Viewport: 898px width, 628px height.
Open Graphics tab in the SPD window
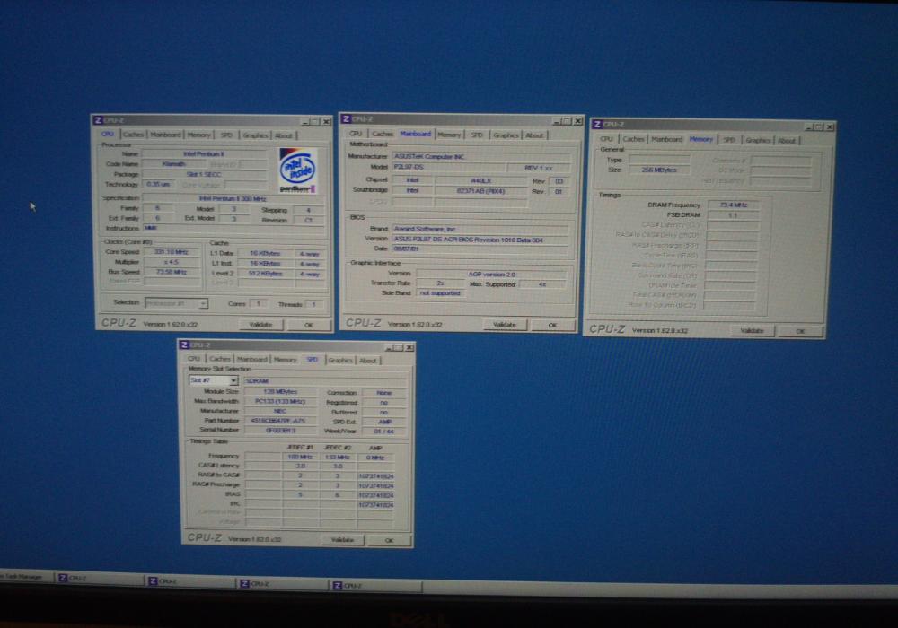[x=340, y=361]
